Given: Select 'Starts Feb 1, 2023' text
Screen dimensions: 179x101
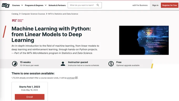Looking at the screenshot, I should coord(29,87).
